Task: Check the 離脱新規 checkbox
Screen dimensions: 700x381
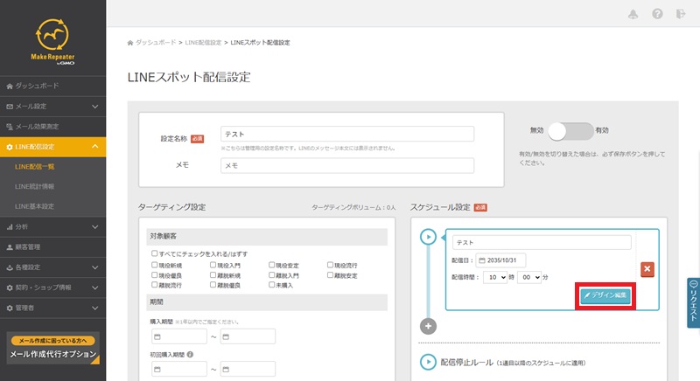Action: (x=213, y=275)
